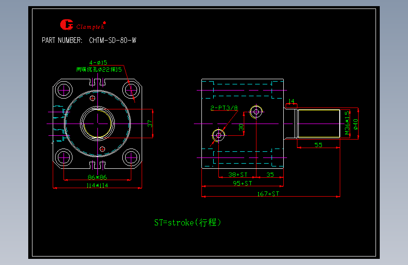The width and height of the screenshot is (408, 265).
Task: Select the M36*1.5 thread annotation
Action: (347, 123)
